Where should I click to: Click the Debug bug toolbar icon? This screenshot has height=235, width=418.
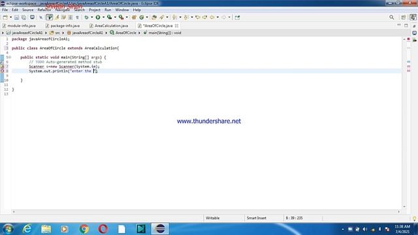tap(86, 18)
